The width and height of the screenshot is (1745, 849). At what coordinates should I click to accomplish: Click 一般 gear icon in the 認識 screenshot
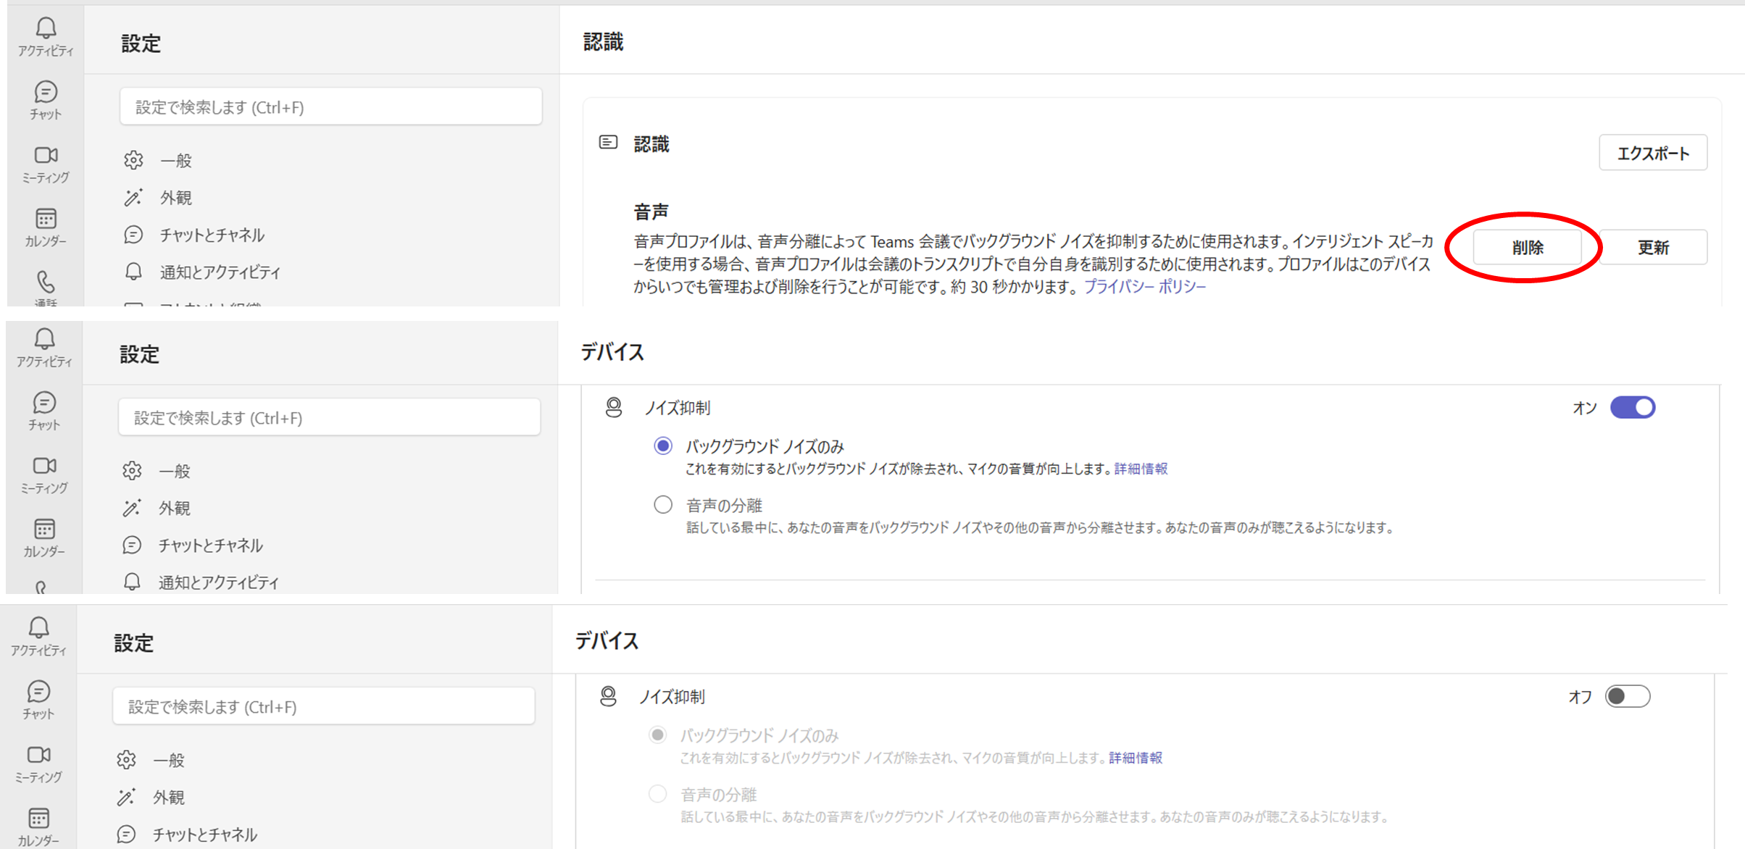[x=133, y=160]
